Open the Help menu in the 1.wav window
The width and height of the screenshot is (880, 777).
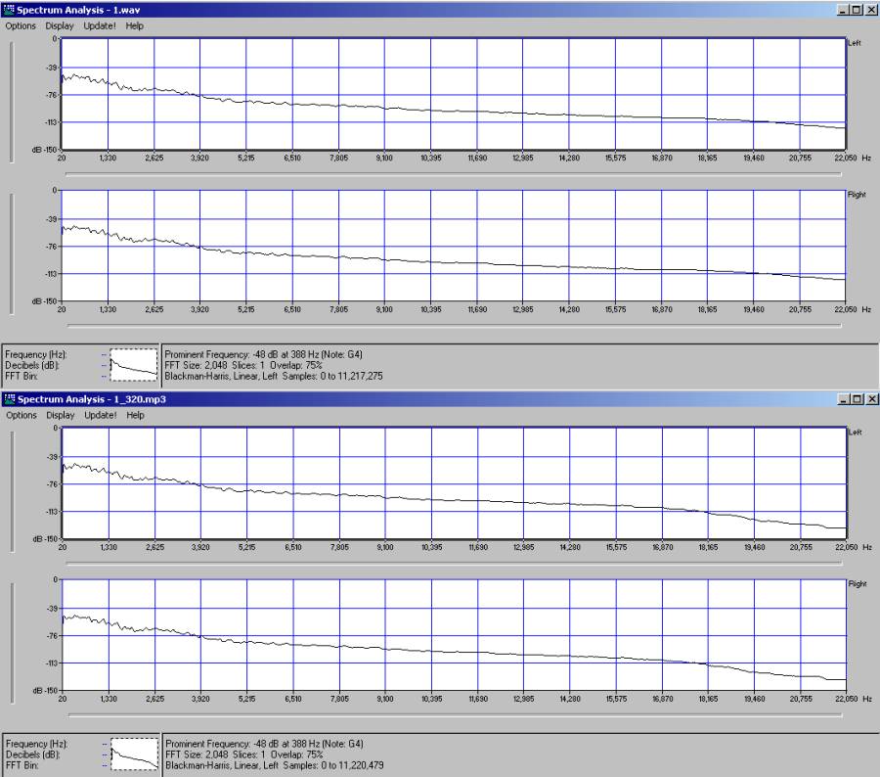click(134, 25)
